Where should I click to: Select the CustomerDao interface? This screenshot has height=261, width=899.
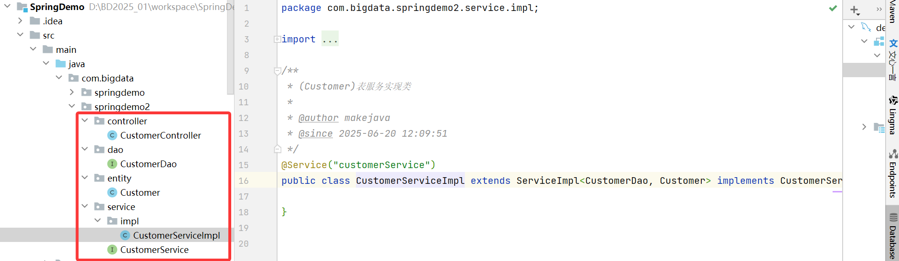tap(148, 164)
